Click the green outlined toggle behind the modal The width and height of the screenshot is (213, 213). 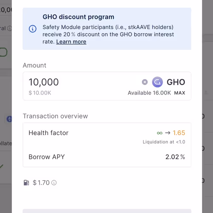click(3, 52)
